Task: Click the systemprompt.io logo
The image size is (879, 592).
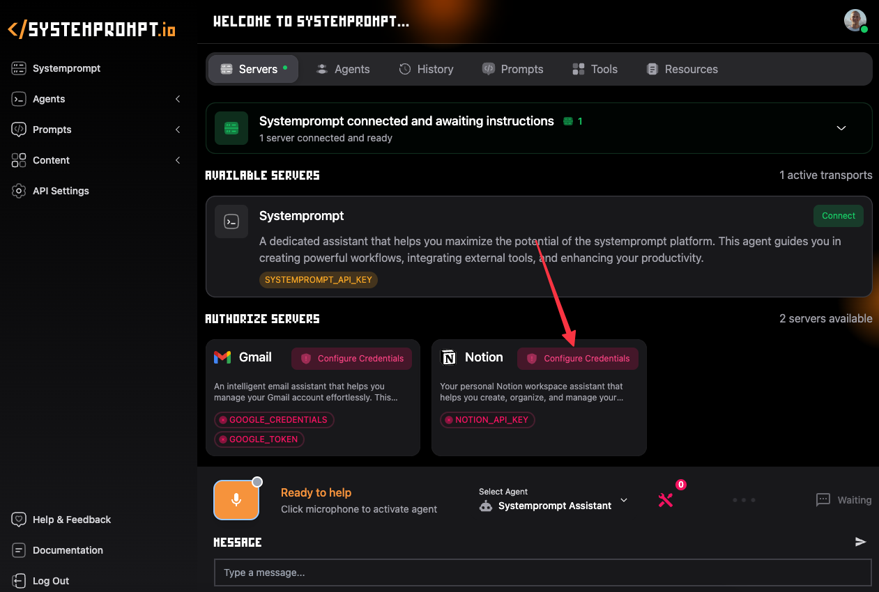Action: 91,29
